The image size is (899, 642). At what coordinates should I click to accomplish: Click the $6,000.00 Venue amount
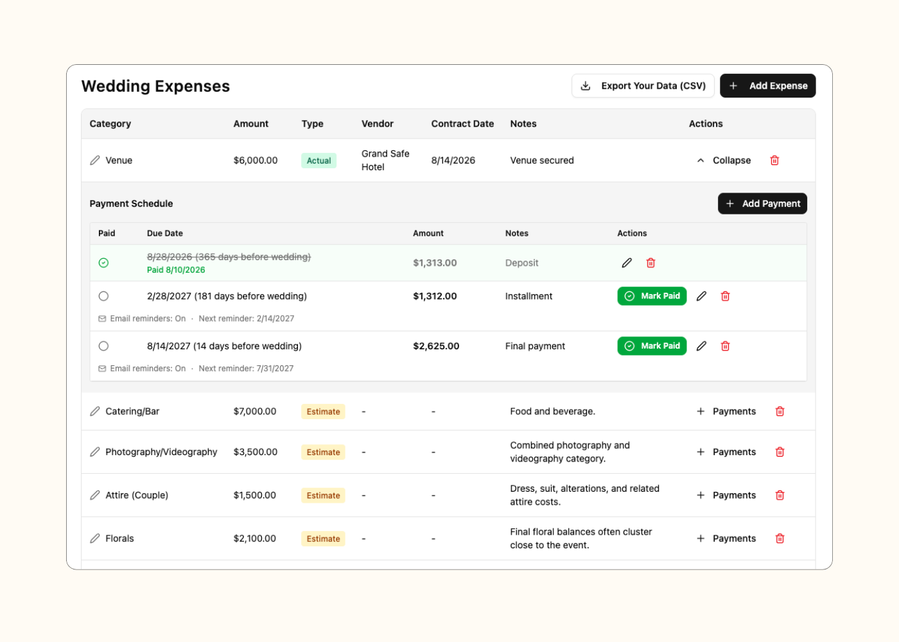256,160
